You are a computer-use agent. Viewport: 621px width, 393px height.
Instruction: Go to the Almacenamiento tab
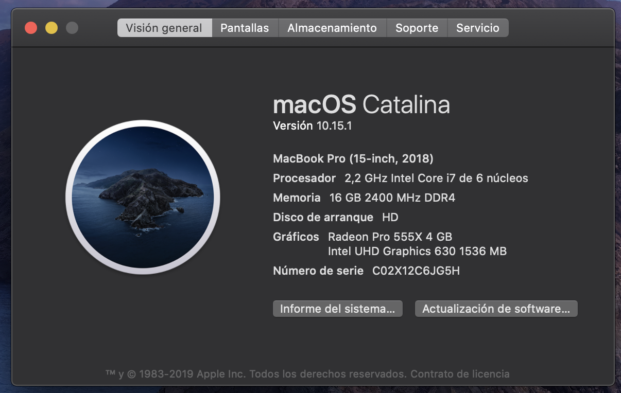(332, 28)
